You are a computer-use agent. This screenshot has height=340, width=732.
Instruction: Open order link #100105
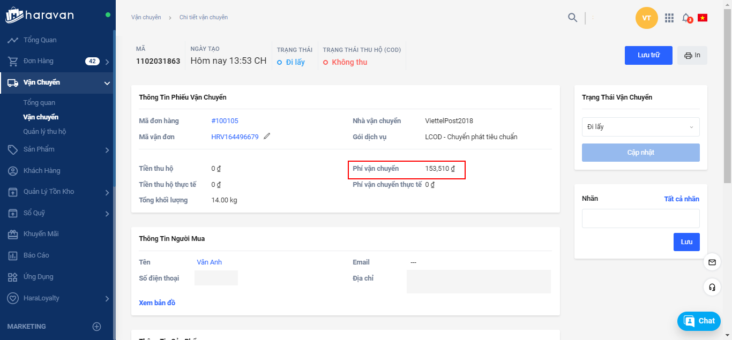(x=225, y=121)
